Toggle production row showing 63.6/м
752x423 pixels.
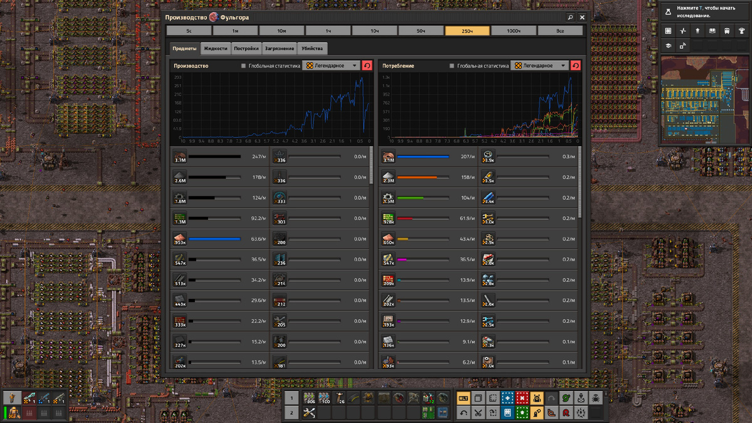(220, 239)
